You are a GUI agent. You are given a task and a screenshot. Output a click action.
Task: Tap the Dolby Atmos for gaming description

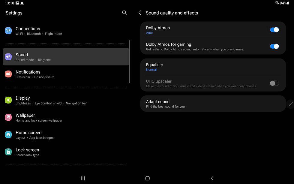coord(195,49)
